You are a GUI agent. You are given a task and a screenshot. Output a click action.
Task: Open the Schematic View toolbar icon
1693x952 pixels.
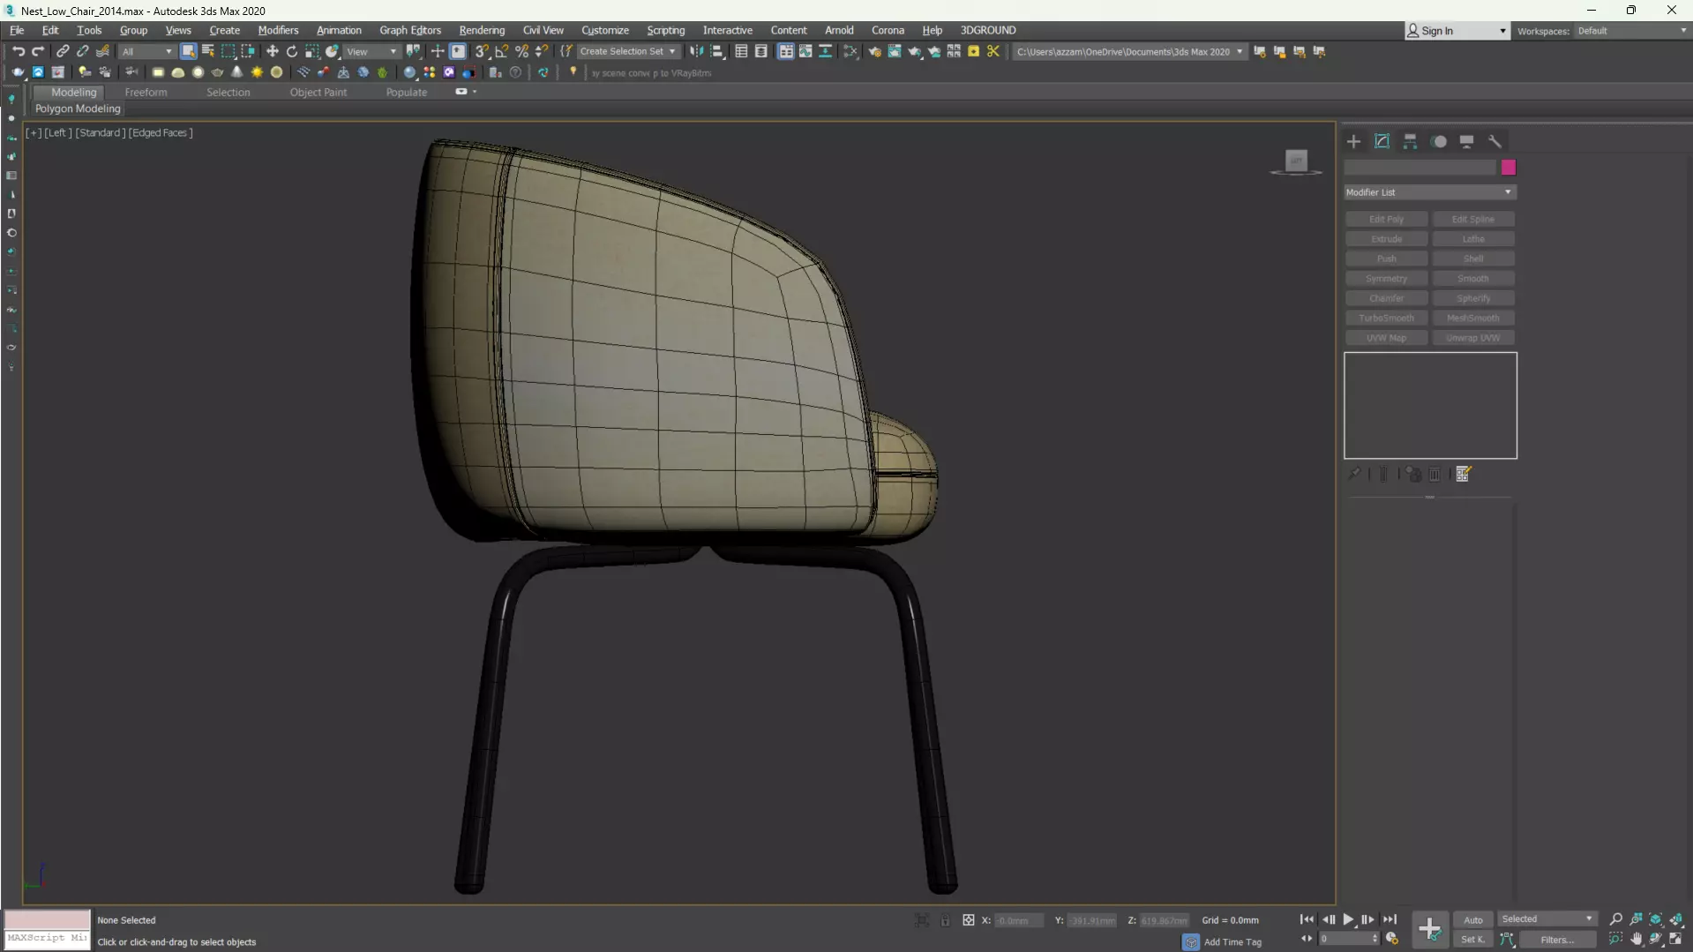(x=826, y=51)
